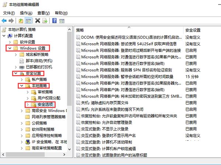Open the 帮助(H) menu
The image size is (221, 165).
pos(61,13)
